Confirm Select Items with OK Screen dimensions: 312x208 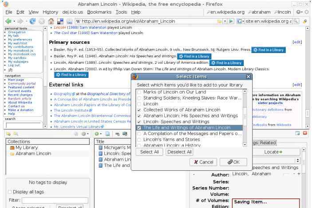point(233,162)
